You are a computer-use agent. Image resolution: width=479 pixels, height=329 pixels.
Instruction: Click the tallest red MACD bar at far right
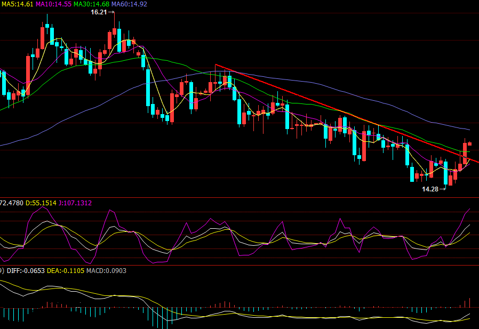470,303
